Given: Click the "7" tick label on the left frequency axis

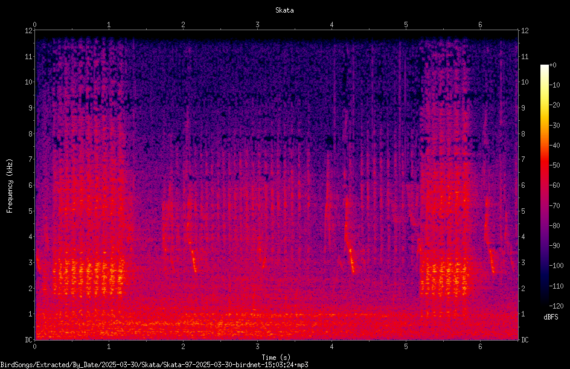Looking at the screenshot, I should coord(30,159).
